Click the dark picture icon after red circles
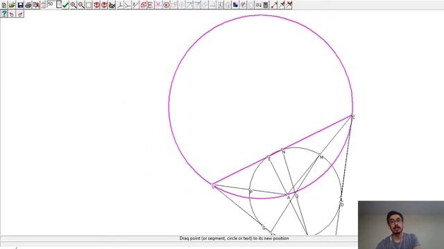This screenshot has height=249, width=444. click(112, 5)
